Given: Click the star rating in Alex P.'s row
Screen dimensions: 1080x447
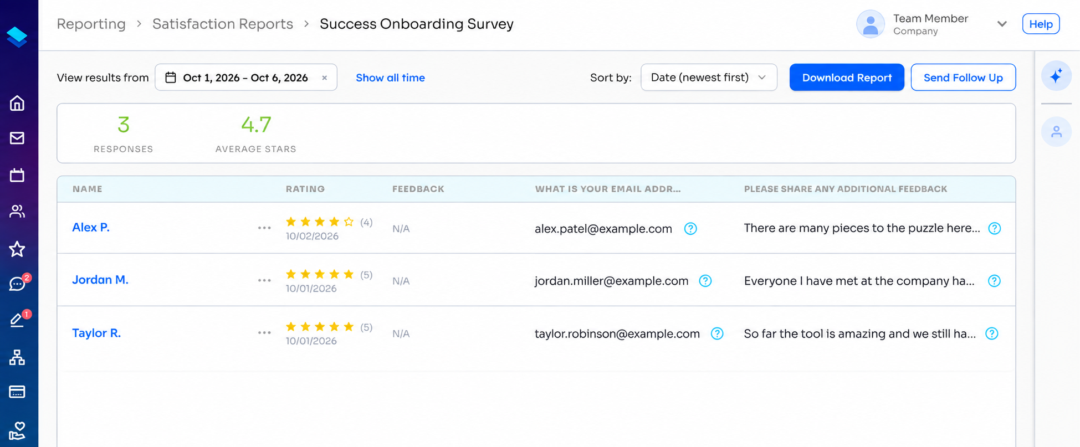Looking at the screenshot, I should coord(320,222).
